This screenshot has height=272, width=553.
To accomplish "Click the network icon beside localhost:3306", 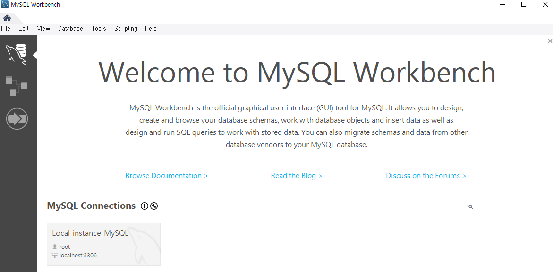I will [55, 255].
